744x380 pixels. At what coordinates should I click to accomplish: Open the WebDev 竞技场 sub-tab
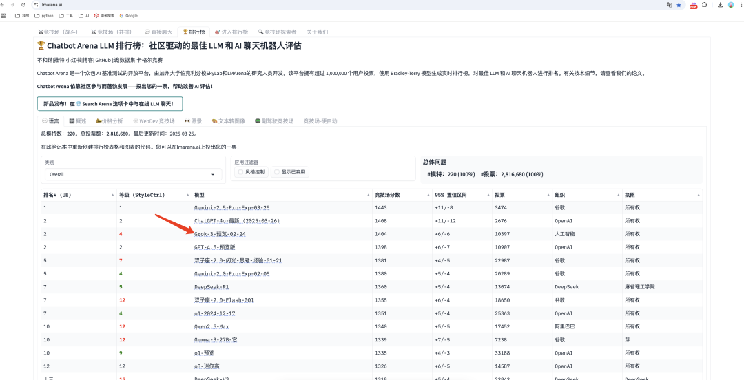154,121
